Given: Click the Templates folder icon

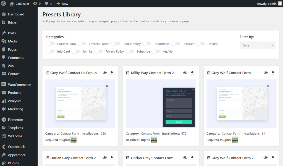Looking at the screenshot, I should [4, 128].
